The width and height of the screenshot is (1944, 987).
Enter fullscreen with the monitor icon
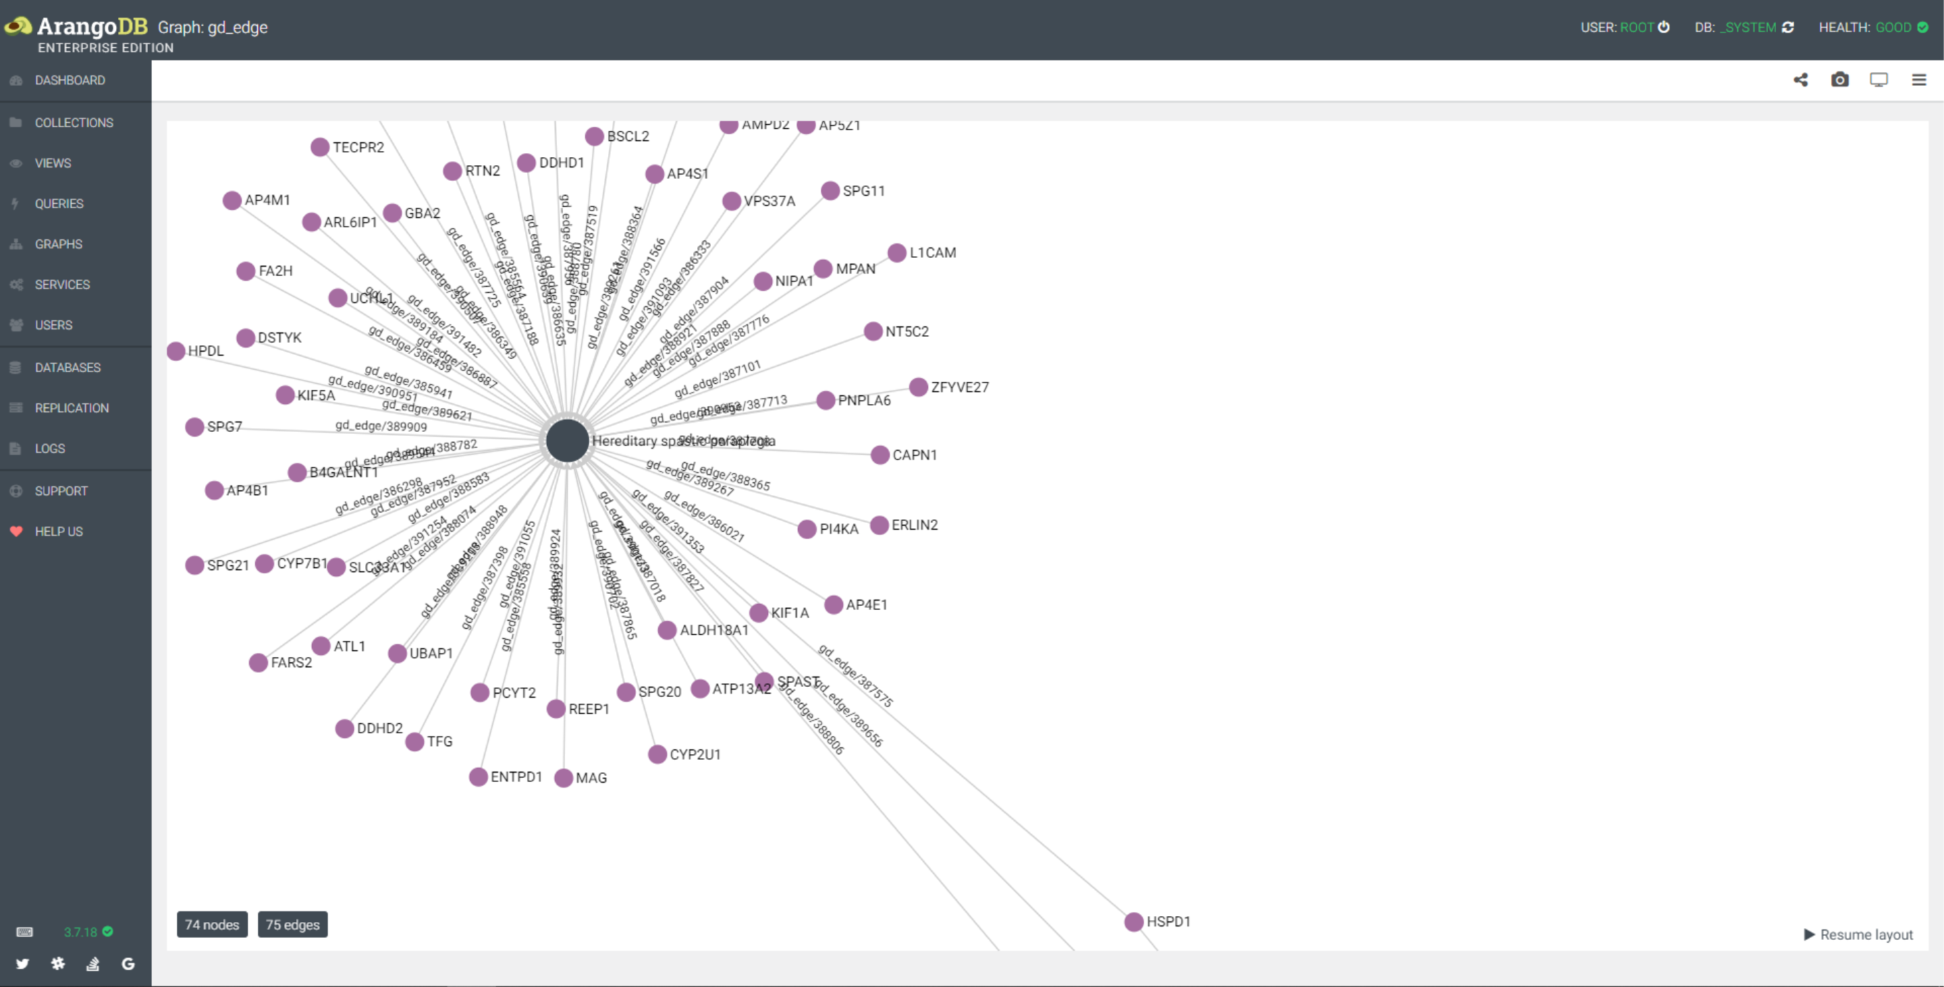[x=1879, y=80]
